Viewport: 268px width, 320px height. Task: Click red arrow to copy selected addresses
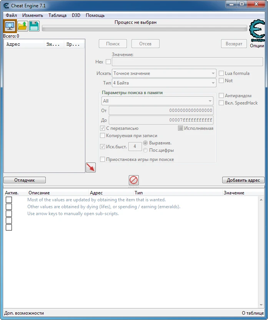(91, 167)
